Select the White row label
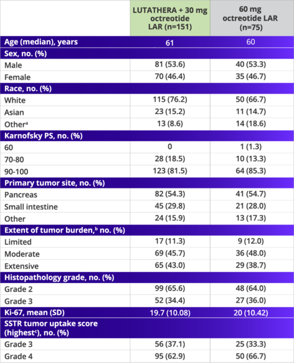This screenshot has width=294, height=363. tap(15, 100)
